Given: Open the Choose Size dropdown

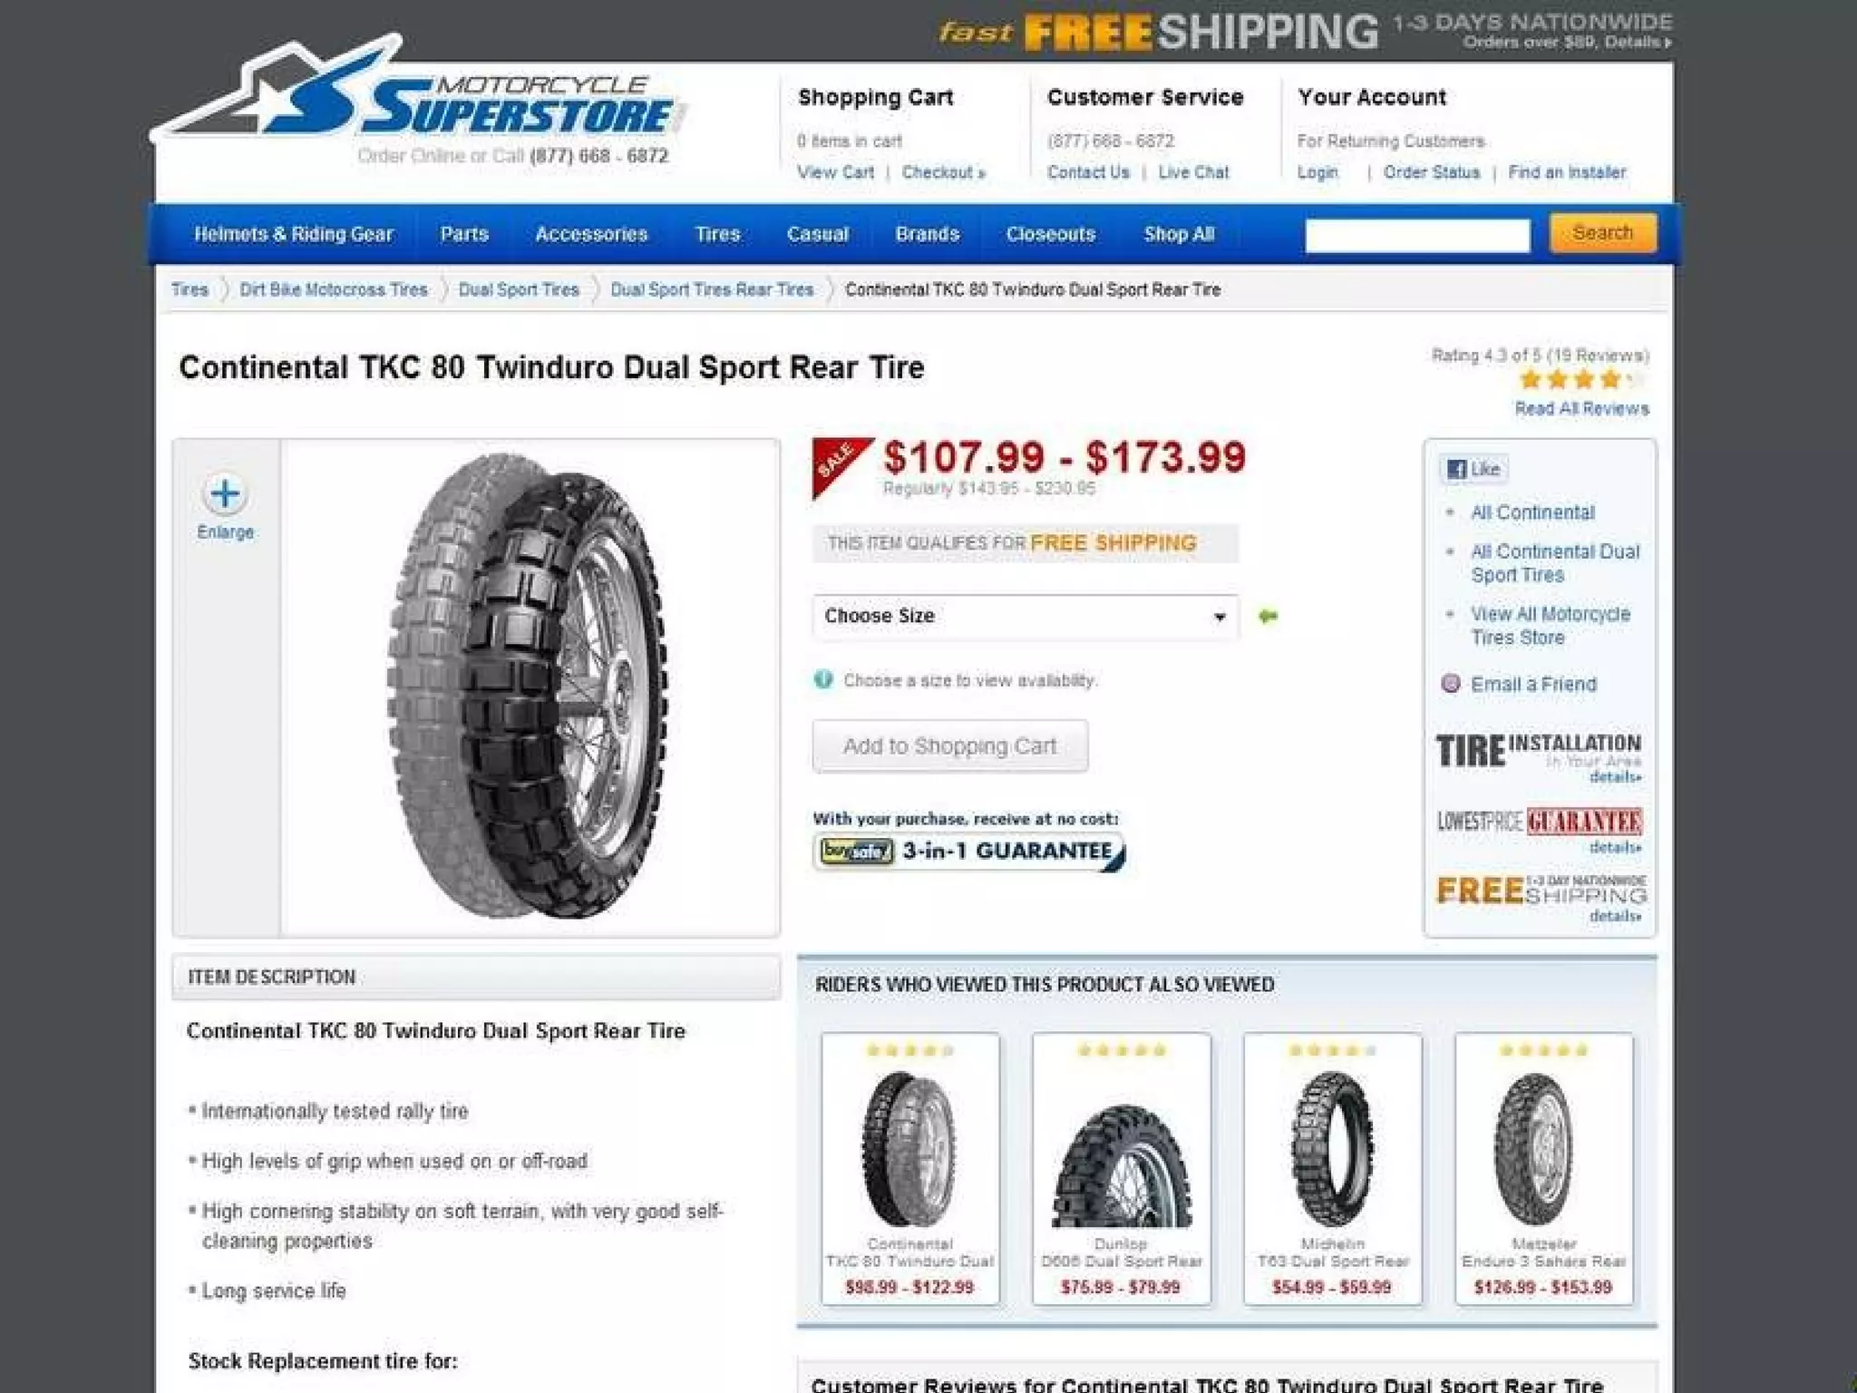Looking at the screenshot, I should [1026, 617].
